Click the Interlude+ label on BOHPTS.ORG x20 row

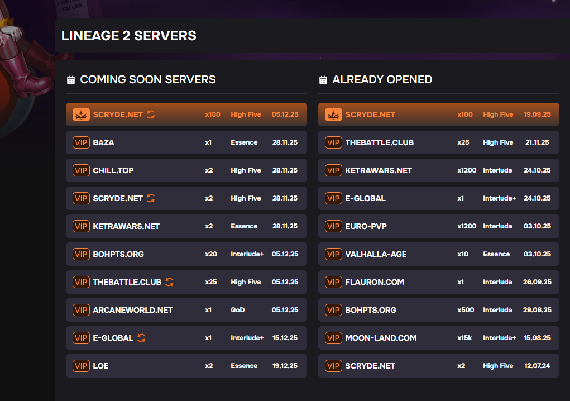click(247, 254)
